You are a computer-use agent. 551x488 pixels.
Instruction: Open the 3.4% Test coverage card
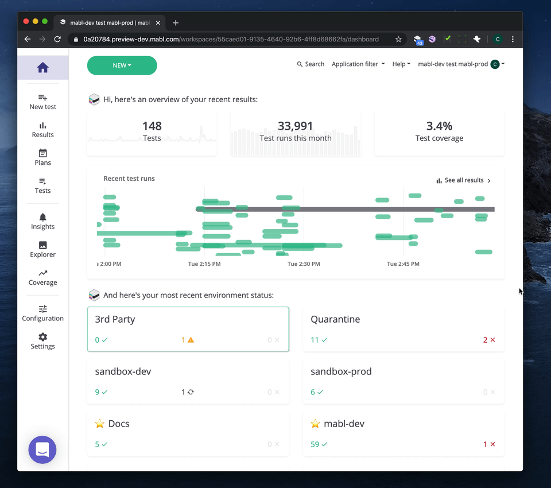[439, 134]
